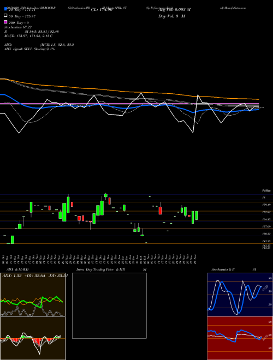Viewport: 273px width, 360px height.
Task: Open the Intra Day Trading Price panel
Action: 109,305
